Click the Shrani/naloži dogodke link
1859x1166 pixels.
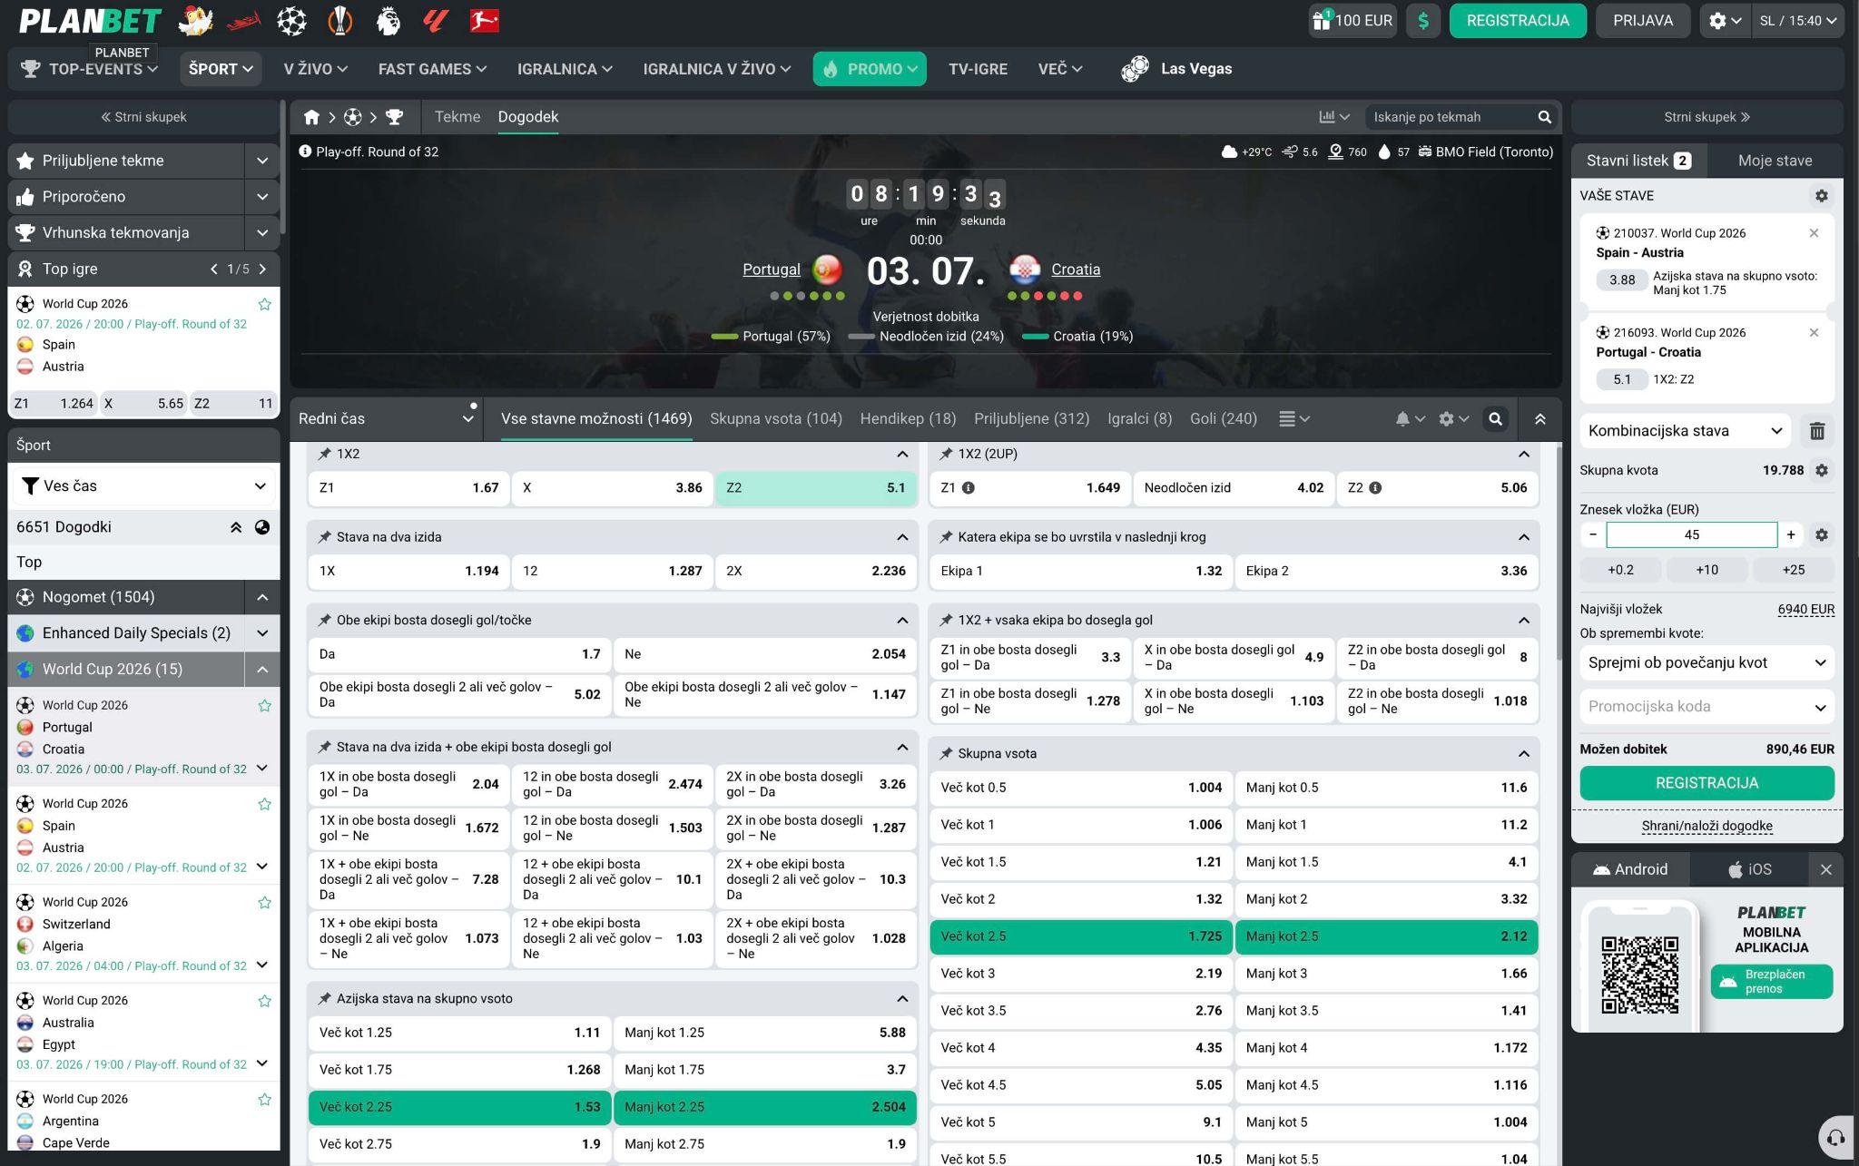pyautogui.click(x=1707, y=826)
